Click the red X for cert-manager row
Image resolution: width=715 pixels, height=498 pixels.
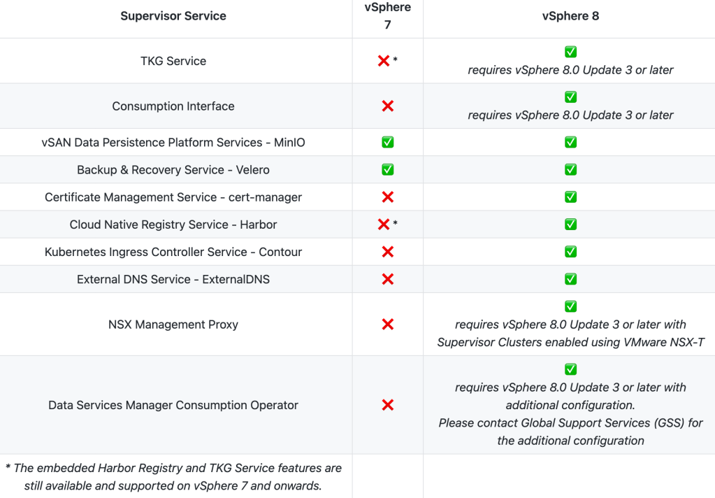388,197
